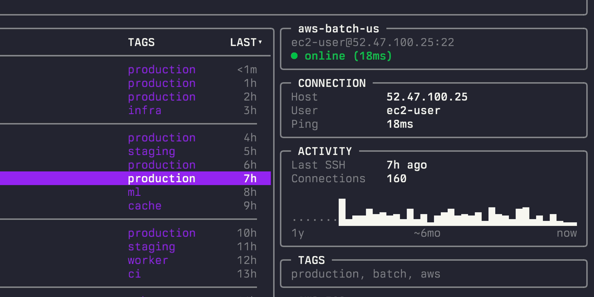Click the 'now' end of activity timeline
Image resolution: width=594 pixels, height=297 pixels.
[567, 233]
